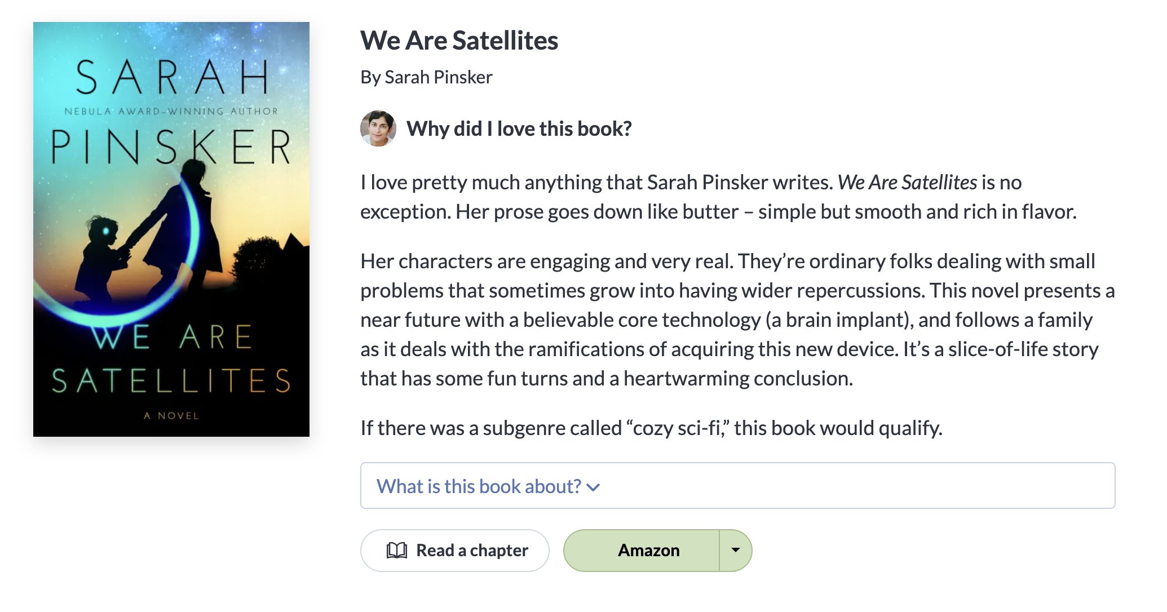Image resolution: width=1167 pixels, height=612 pixels.
Task: Click the "cozy sci-fi" closing sentence
Action: pyautogui.click(x=651, y=428)
